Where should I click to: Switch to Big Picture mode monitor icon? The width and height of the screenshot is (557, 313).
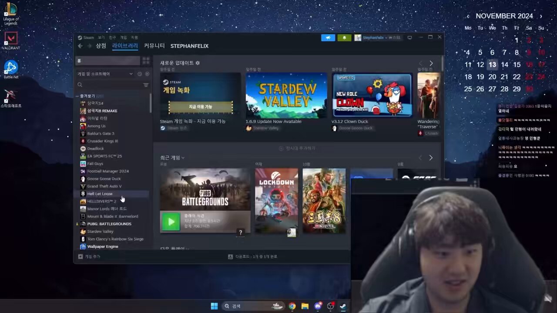(409, 38)
